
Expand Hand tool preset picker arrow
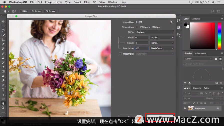point(8,11)
